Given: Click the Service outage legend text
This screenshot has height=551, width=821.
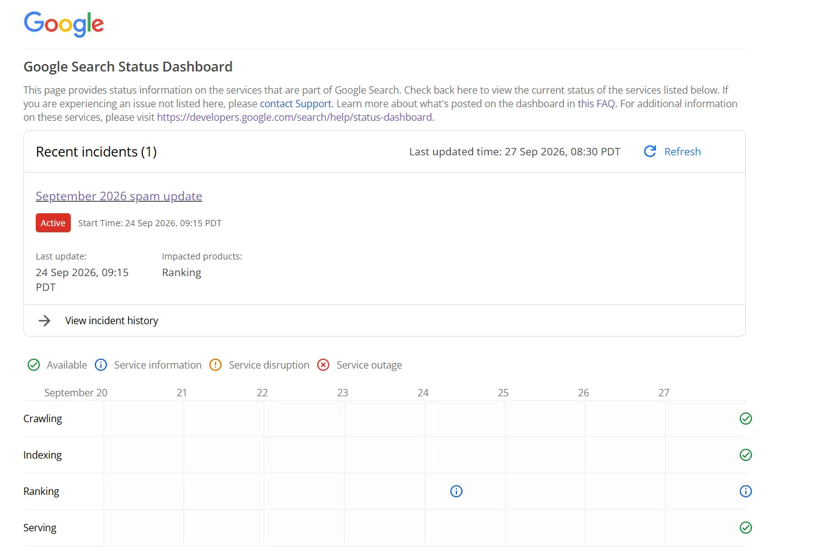Looking at the screenshot, I should [x=369, y=365].
